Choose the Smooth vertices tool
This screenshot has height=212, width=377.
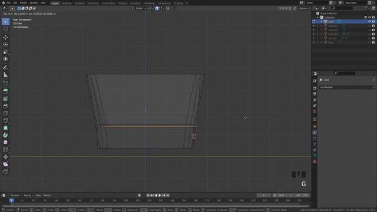5,143
